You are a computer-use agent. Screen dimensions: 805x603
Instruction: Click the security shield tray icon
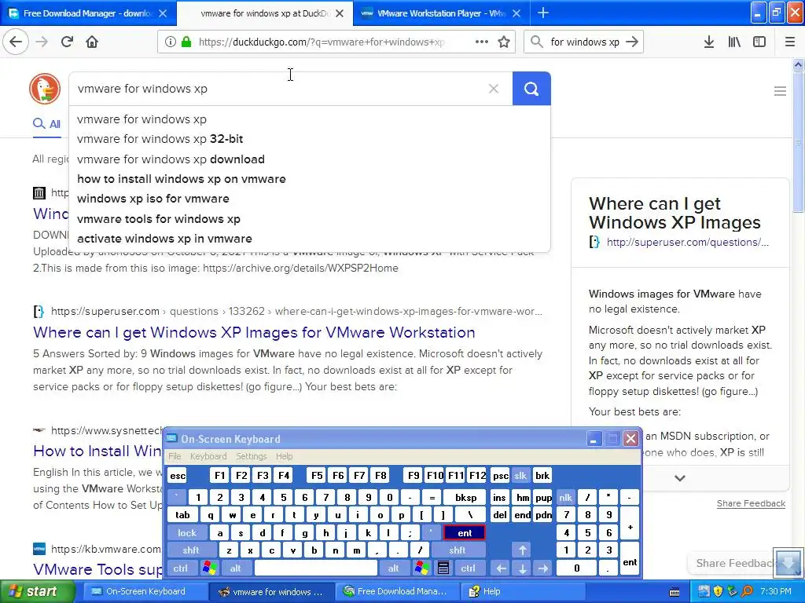click(719, 592)
